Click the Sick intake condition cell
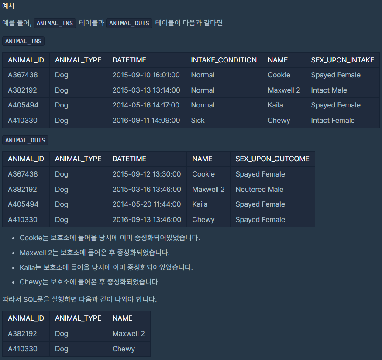 198,121
